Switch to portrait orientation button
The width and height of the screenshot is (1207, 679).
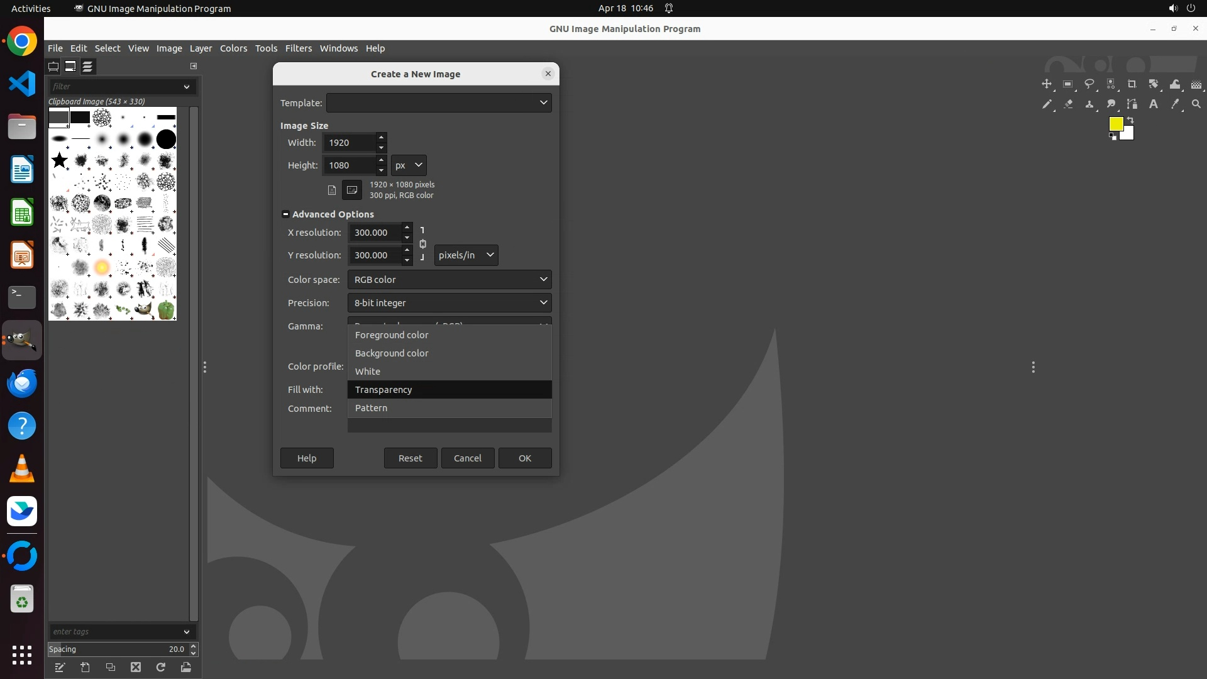click(332, 190)
